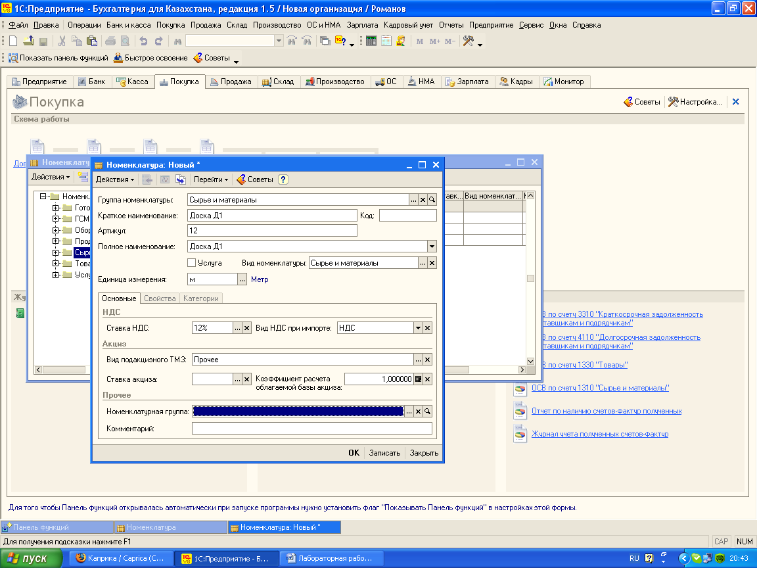Expand the Това folder in nomenclature tree
The image size is (757, 568).
pyautogui.click(x=55, y=264)
